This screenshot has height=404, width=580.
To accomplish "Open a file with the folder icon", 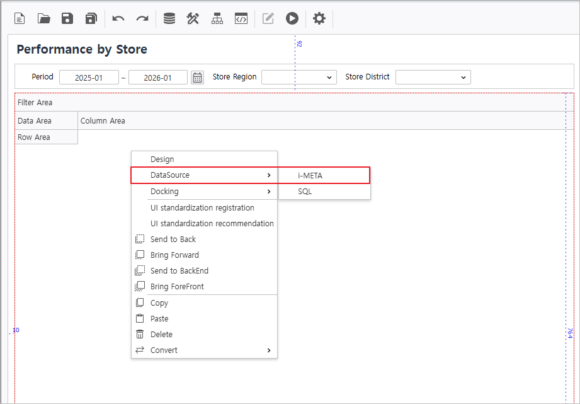I will tap(43, 18).
